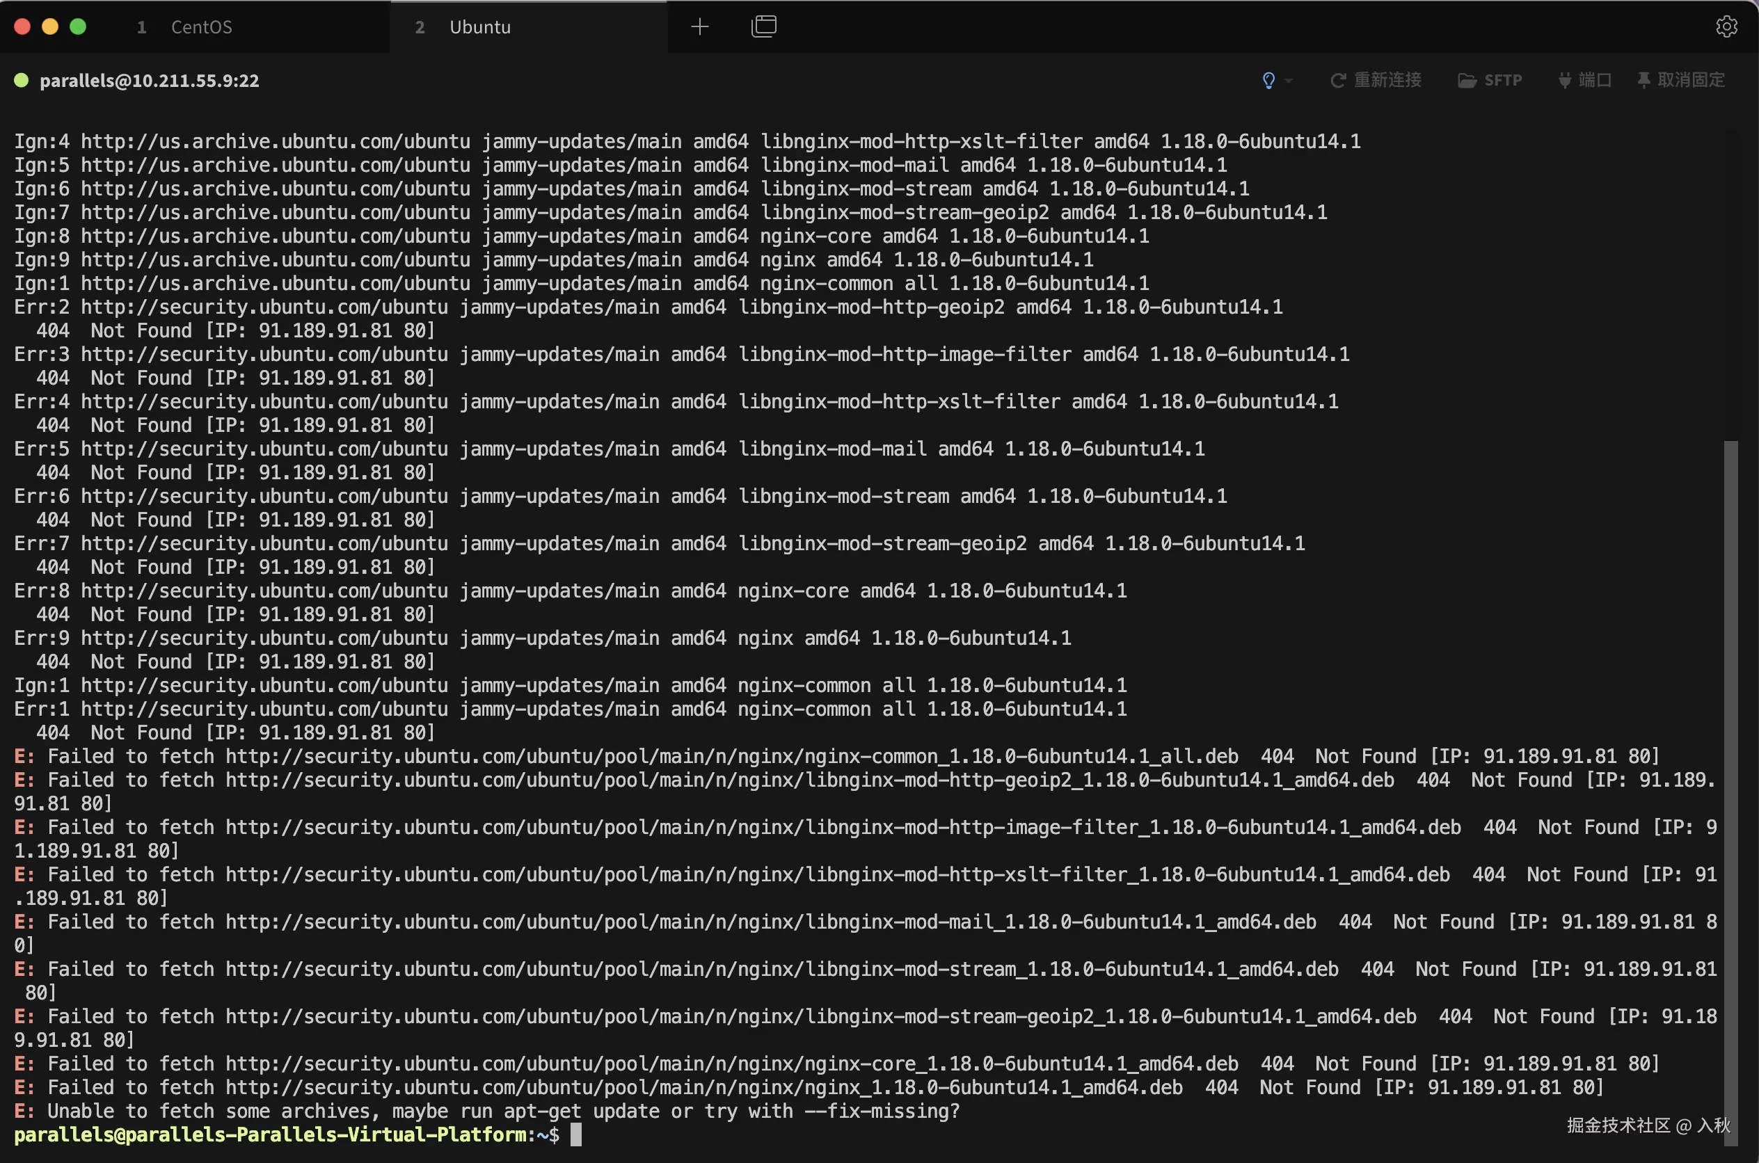Click the nginx-common_1.18.0 deb URL
Image resolution: width=1759 pixels, height=1163 pixels.
[731, 756]
